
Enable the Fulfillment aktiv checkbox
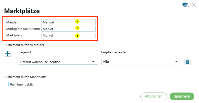click(7, 84)
